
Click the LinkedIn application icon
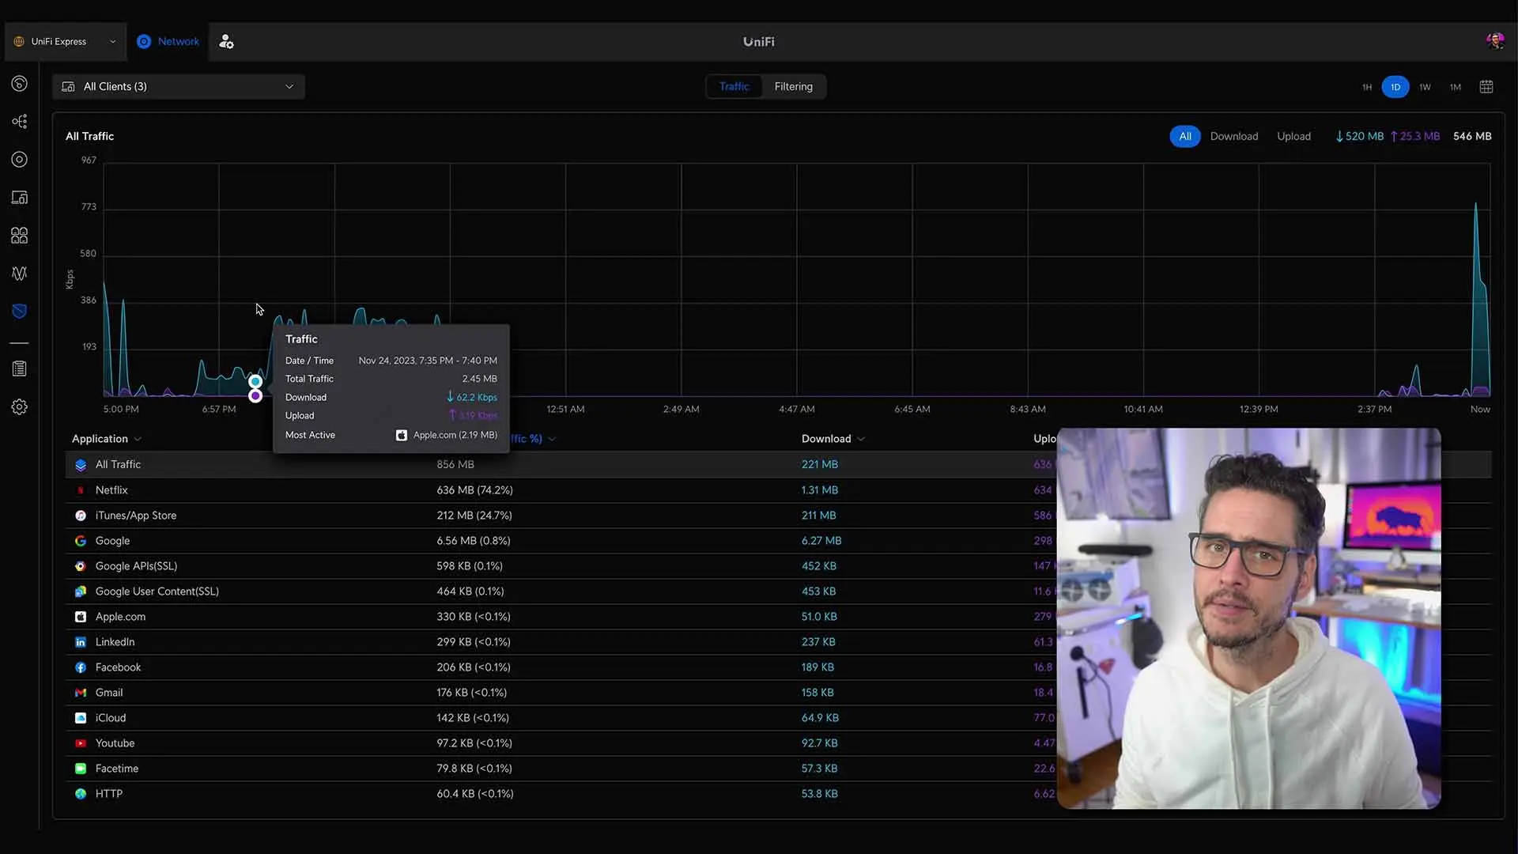[81, 642]
